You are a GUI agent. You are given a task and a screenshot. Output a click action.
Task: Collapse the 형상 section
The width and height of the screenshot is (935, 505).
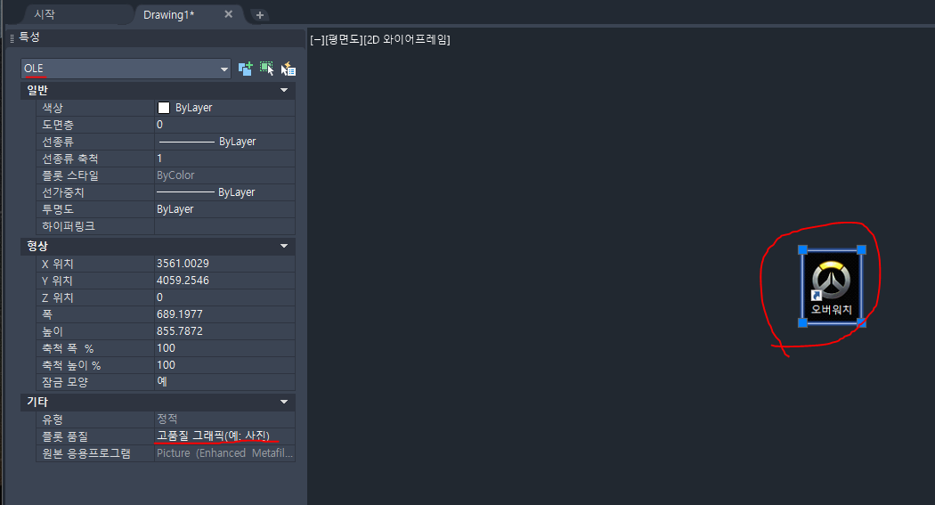pos(284,246)
